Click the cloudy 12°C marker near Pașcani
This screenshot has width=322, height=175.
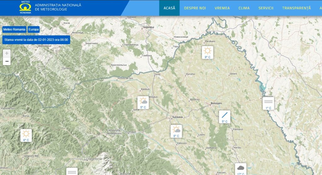point(241,169)
